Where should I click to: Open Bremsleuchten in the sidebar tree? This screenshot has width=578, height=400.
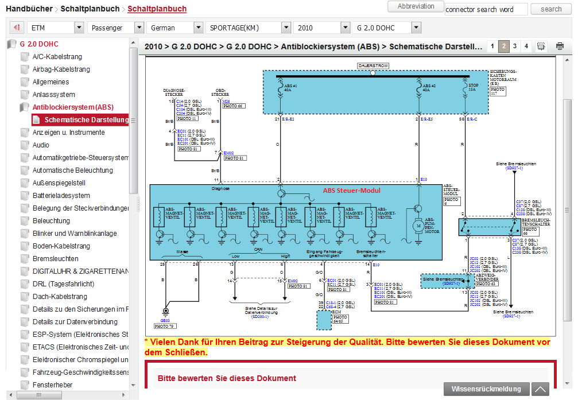(55, 259)
